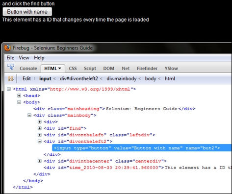Expand the divinthecenter node
This screenshot has width=232, height=194.
pyautogui.click(x=40, y=161)
